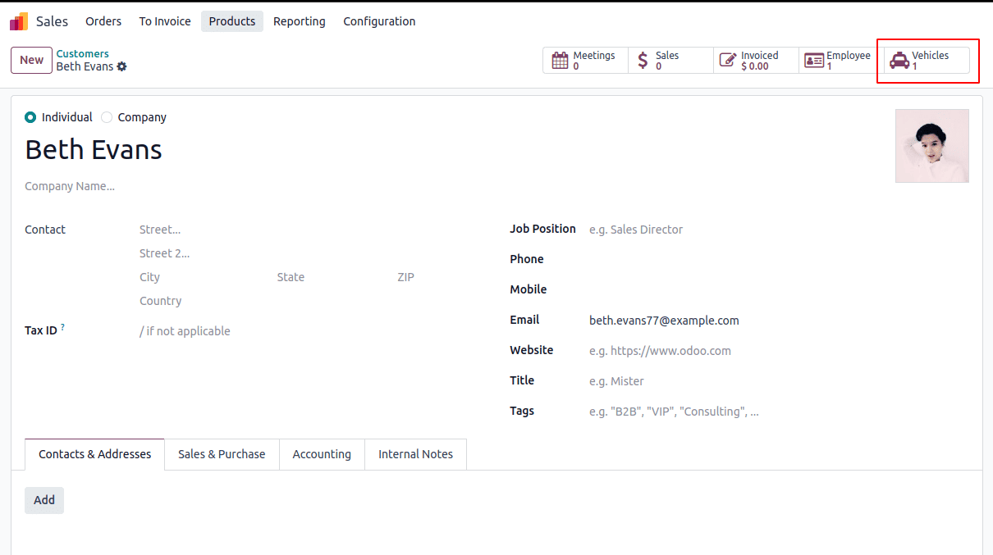Click the New button
The height and width of the screenshot is (555, 993).
(31, 60)
